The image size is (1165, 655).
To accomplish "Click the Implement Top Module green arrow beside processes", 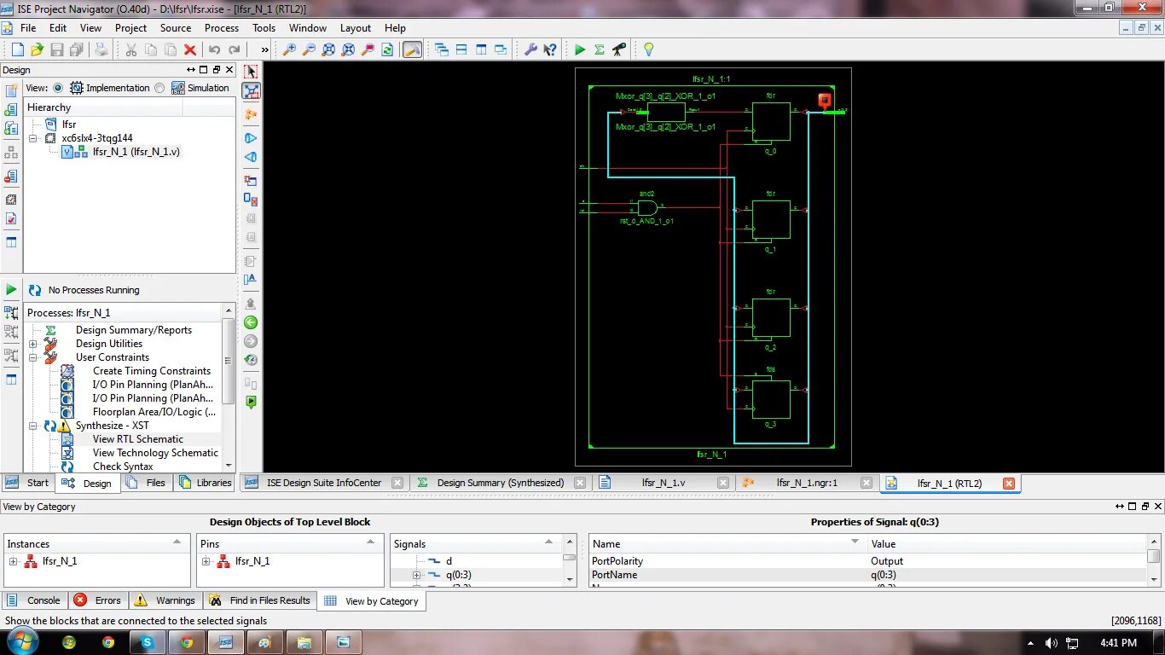I will pos(11,290).
